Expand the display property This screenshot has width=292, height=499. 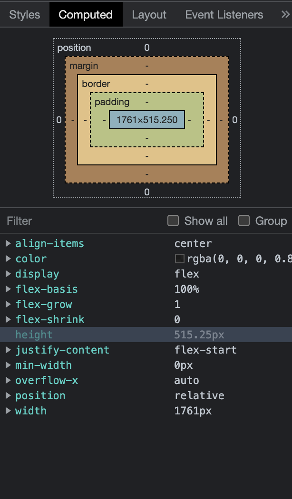click(x=8, y=274)
